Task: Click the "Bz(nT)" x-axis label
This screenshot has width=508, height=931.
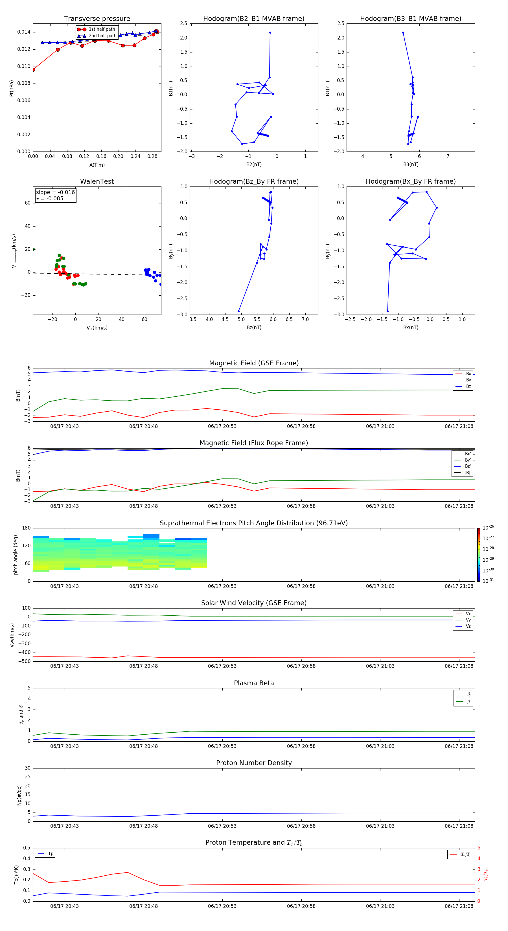Action: point(254,328)
